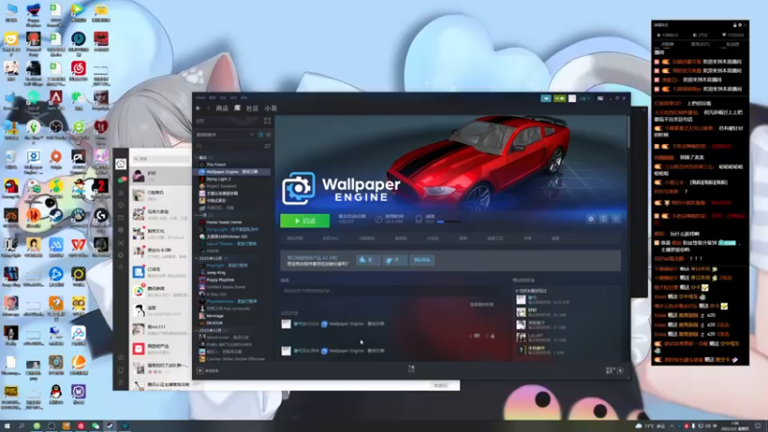Favorite Wallpaper Engine with star icon
Screen dimensions: 768x432
click(616, 219)
